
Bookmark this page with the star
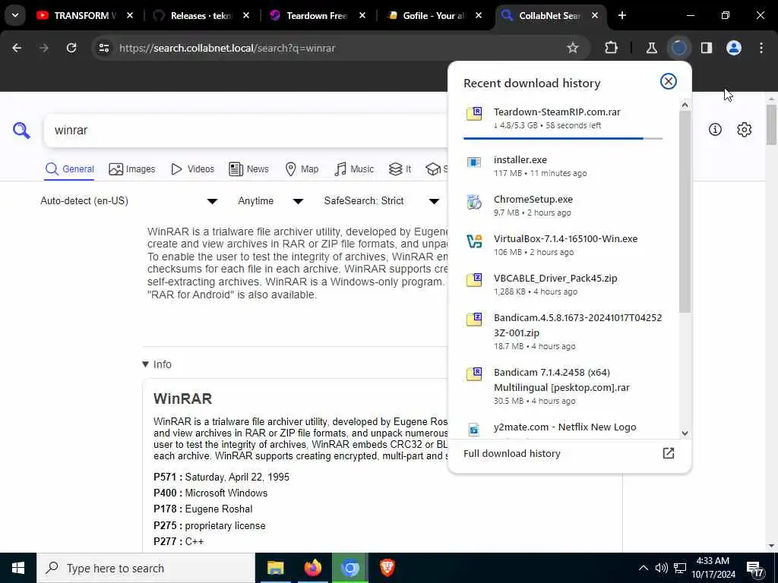click(x=573, y=48)
